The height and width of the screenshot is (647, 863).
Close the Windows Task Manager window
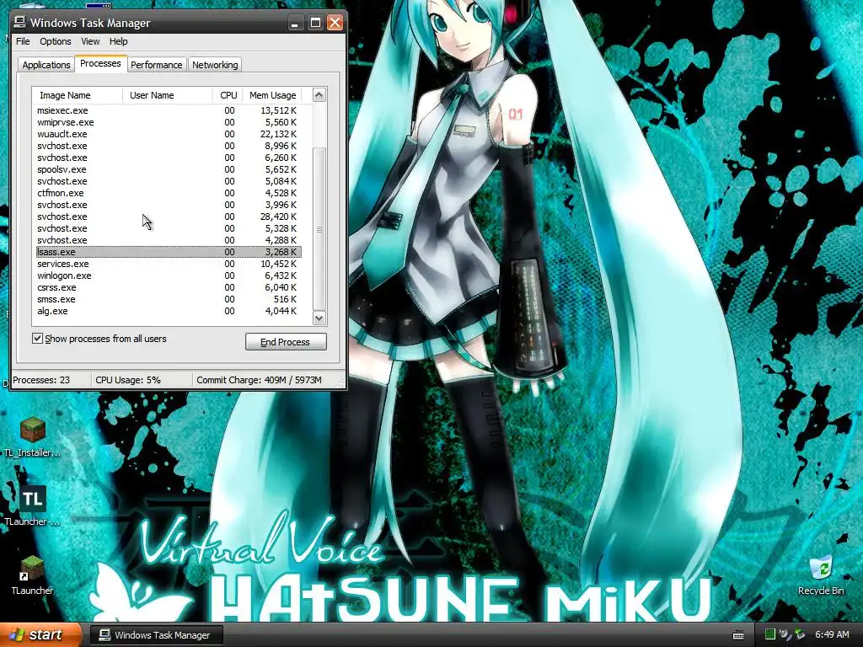pyautogui.click(x=335, y=23)
